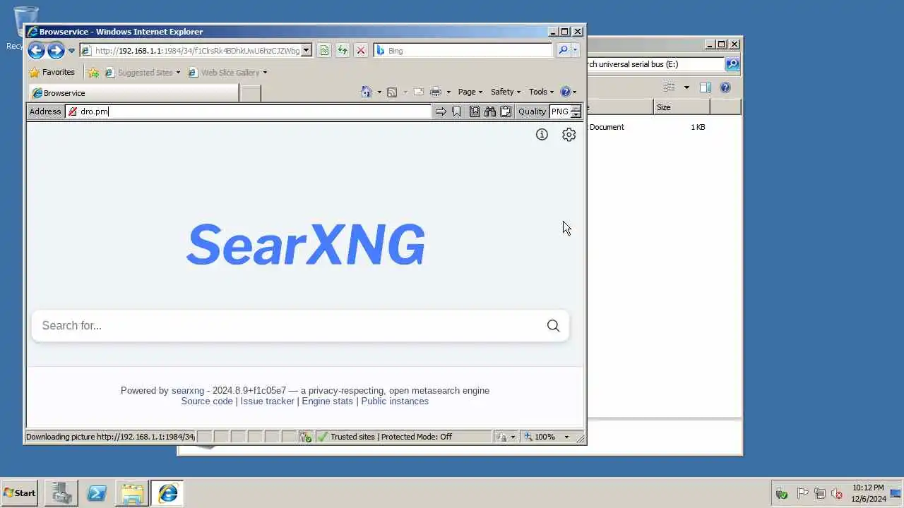Increase Quality using the up stepper arrow
904x508 pixels.
(x=576, y=108)
